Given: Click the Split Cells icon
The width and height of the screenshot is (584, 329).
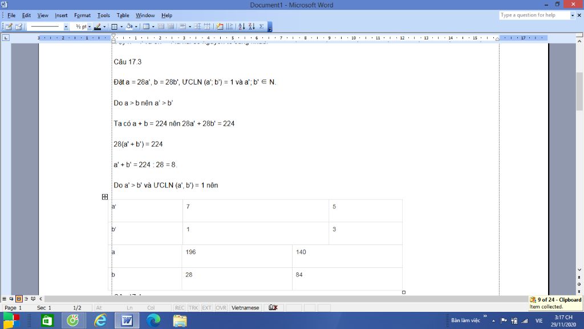Looking at the screenshot, I should (171, 26).
